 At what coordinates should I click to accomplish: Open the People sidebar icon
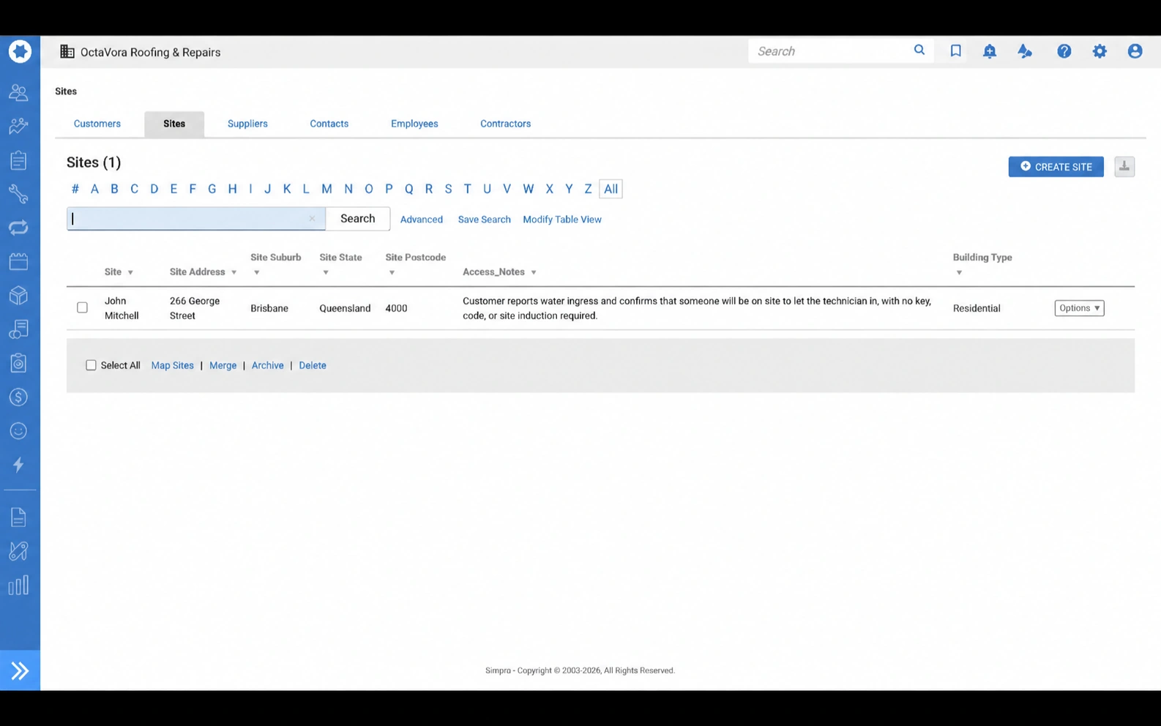click(18, 92)
